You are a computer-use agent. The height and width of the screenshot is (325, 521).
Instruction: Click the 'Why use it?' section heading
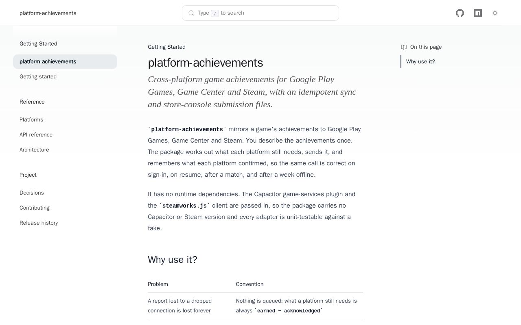(x=173, y=260)
